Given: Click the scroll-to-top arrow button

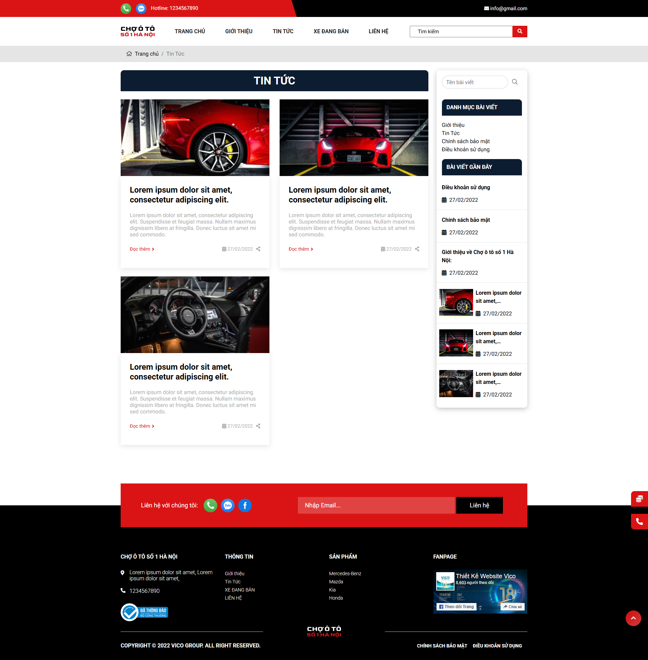Looking at the screenshot, I should pyautogui.click(x=633, y=618).
